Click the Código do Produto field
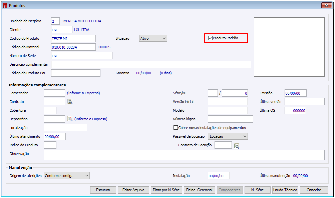The height and width of the screenshot is (198, 335). [x=73, y=38]
